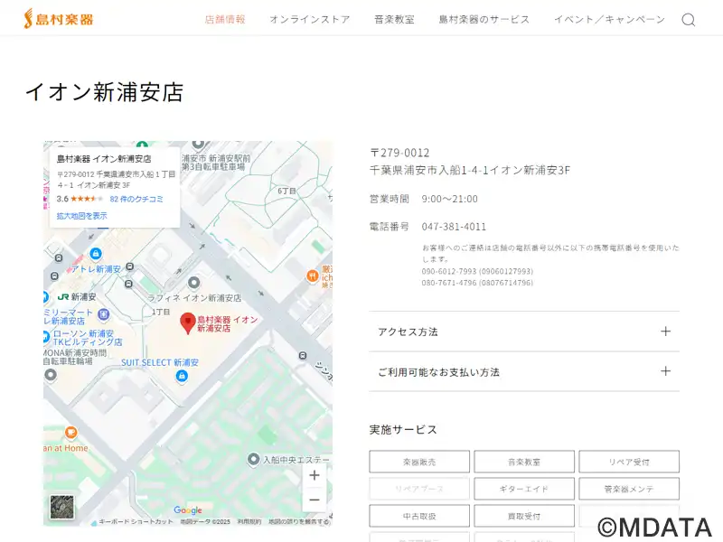The width and height of the screenshot is (723, 542).
Task: Click the 利用規約 map terms link
Action: [249, 522]
